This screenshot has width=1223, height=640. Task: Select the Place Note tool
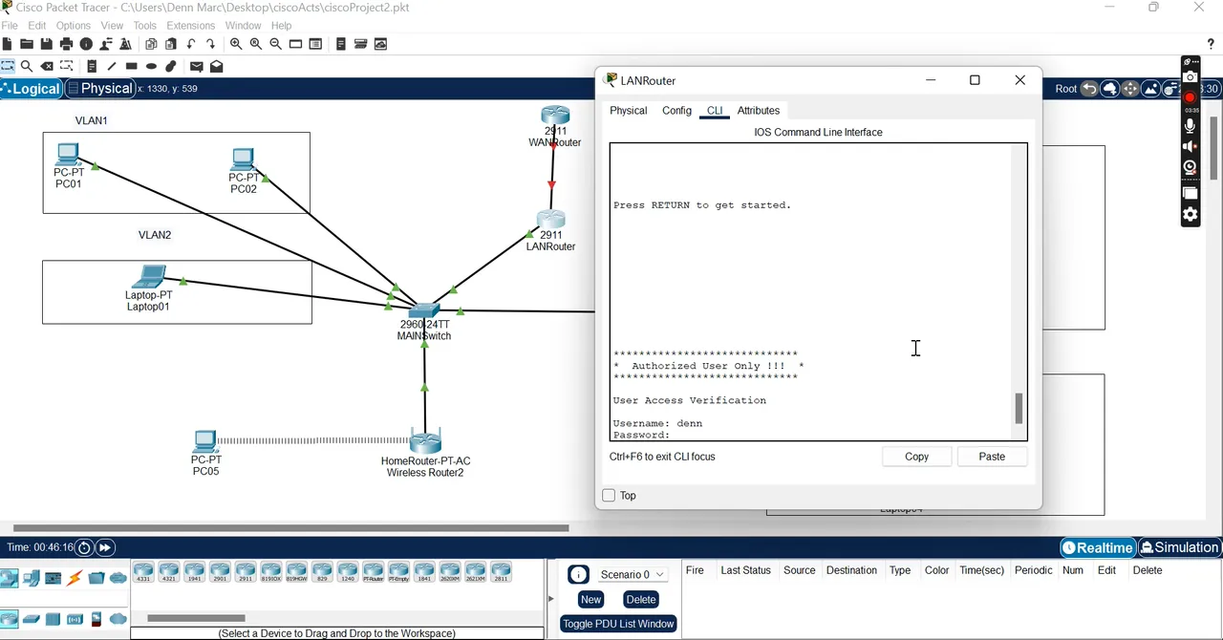(x=92, y=66)
